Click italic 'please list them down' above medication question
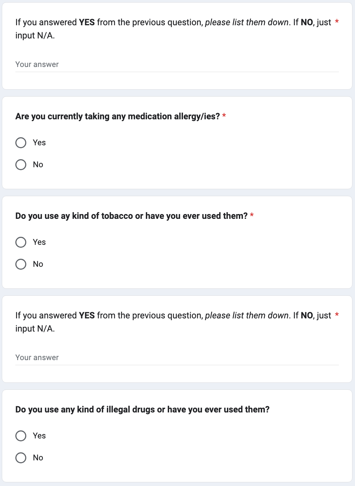 (x=247, y=22)
